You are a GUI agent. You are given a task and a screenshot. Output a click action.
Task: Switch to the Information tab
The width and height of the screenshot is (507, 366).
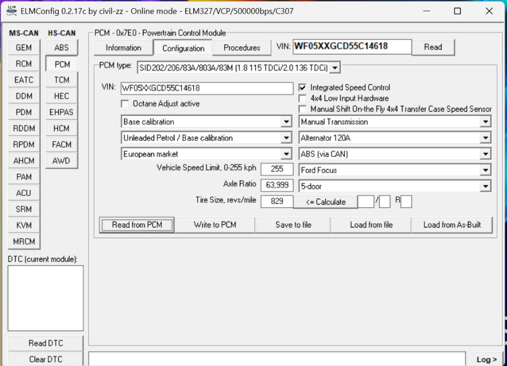123,48
